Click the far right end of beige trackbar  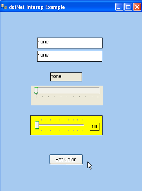tap(99, 91)
